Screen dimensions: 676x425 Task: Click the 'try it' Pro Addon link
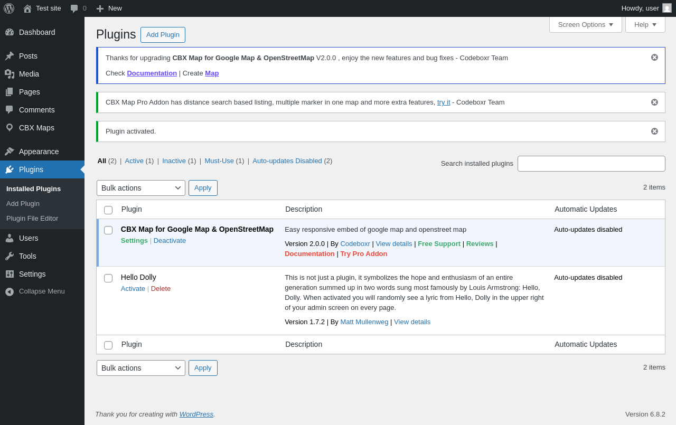coord(444,102)
